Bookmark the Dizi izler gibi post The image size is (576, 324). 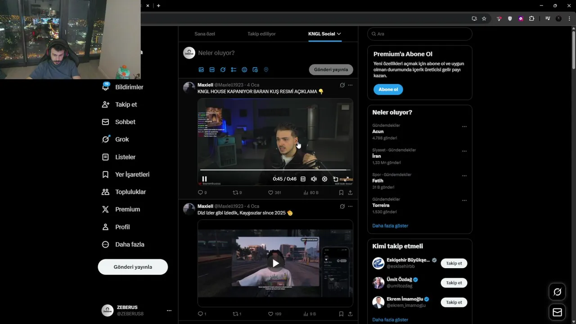341,314
